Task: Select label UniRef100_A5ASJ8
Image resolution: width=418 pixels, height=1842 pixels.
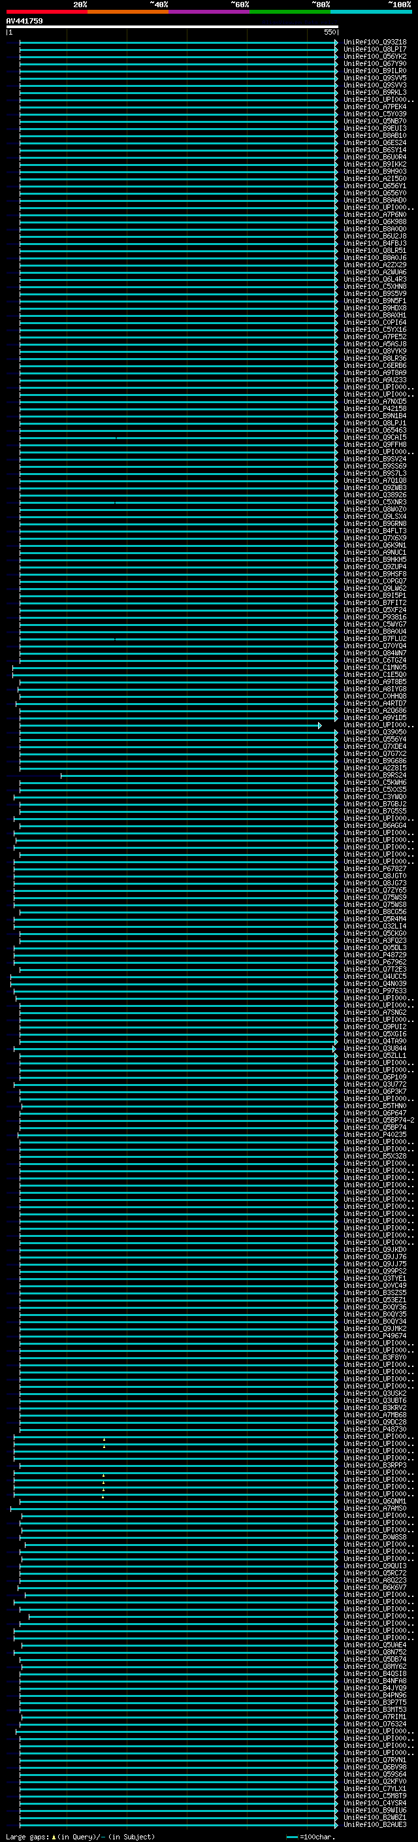Action: pyautogui.click(x=374, y=344)
